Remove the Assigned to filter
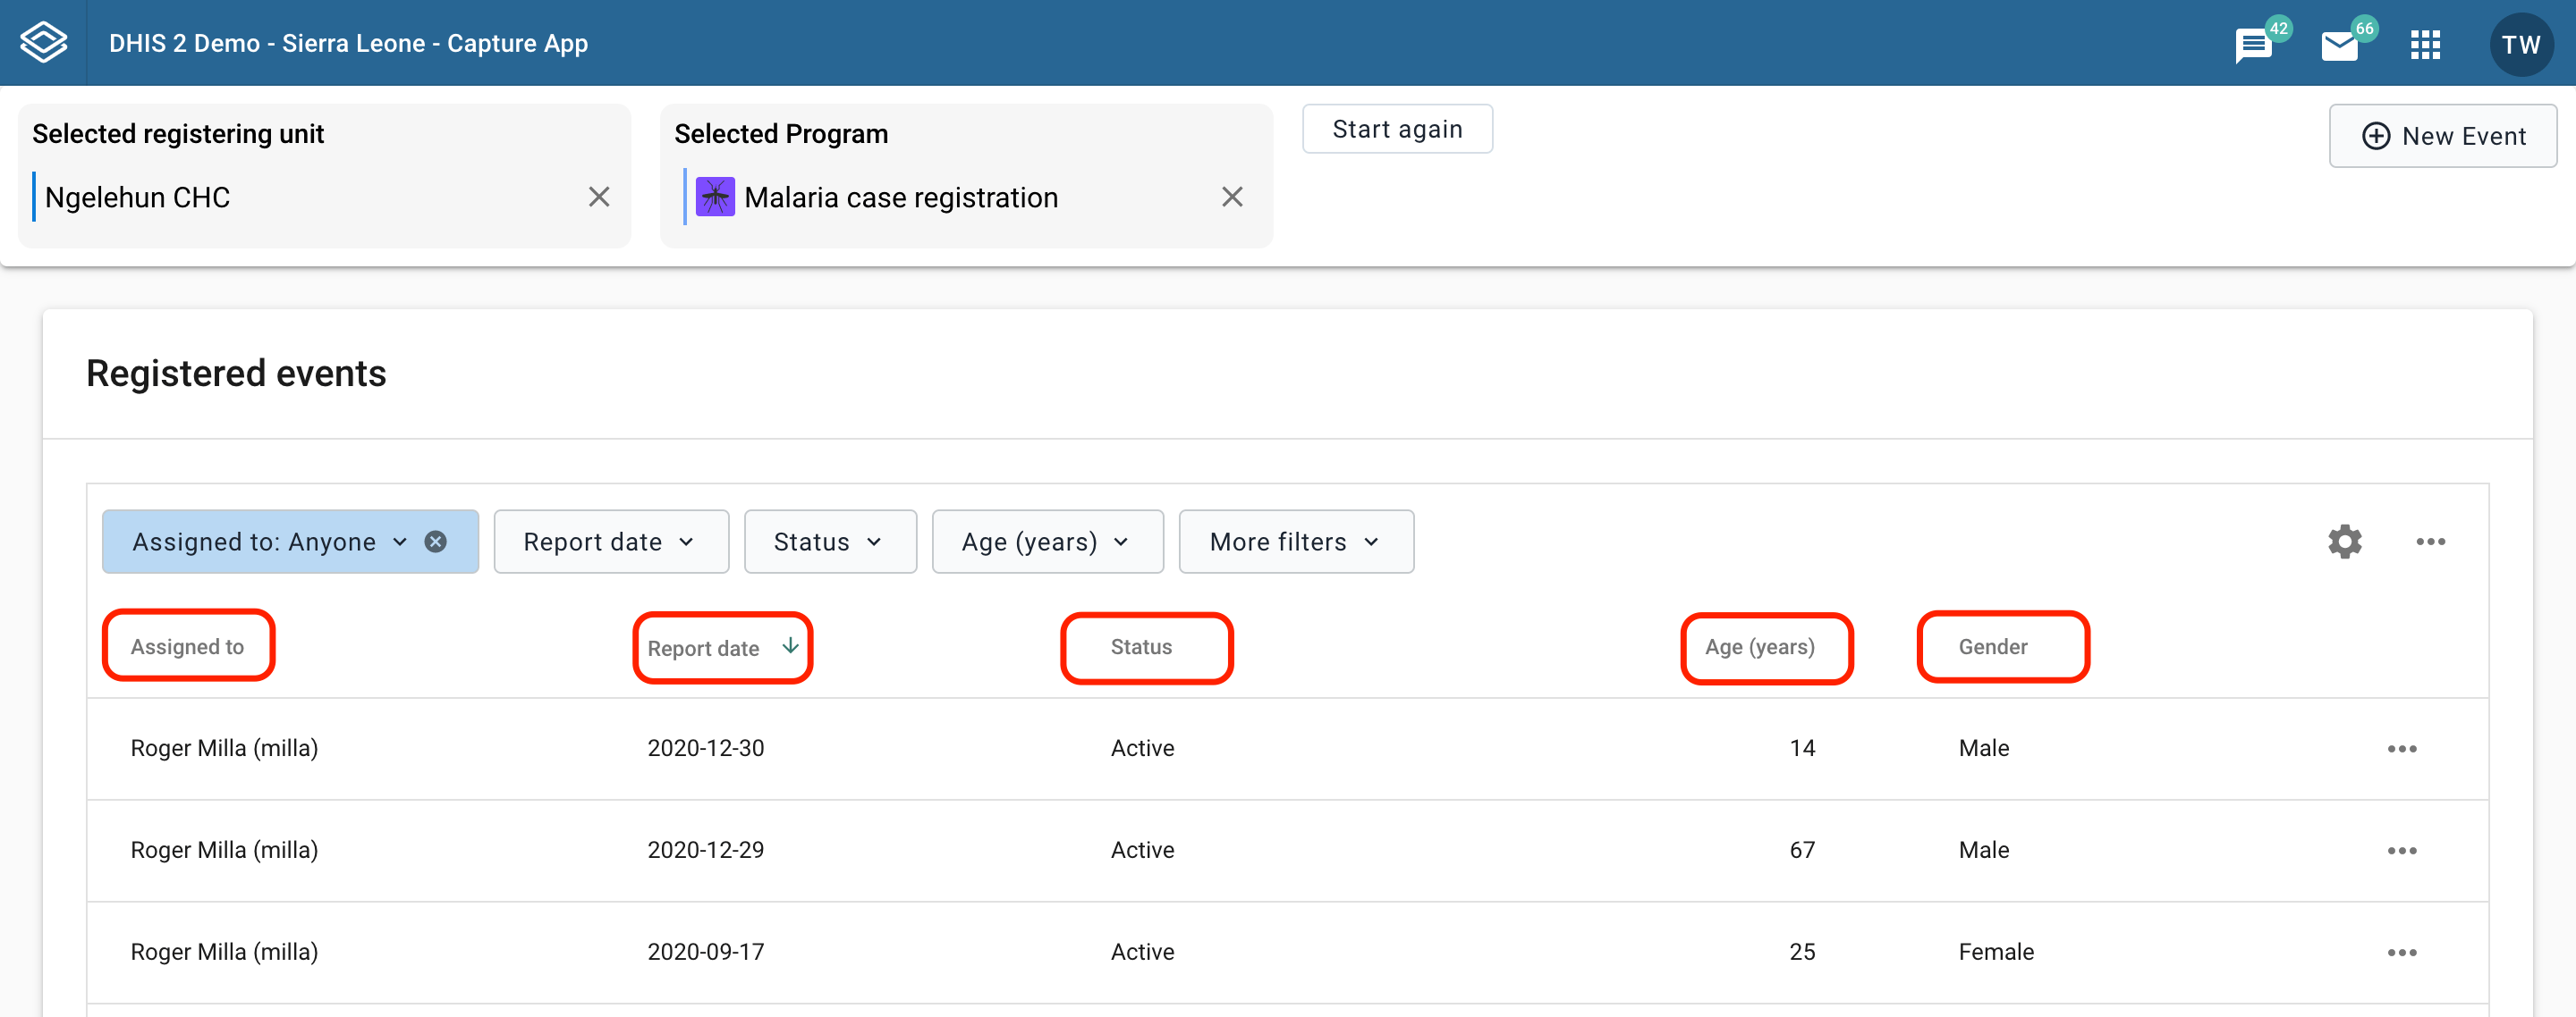Viewport: 2576px width, 1017px height. tap(436, 542)
